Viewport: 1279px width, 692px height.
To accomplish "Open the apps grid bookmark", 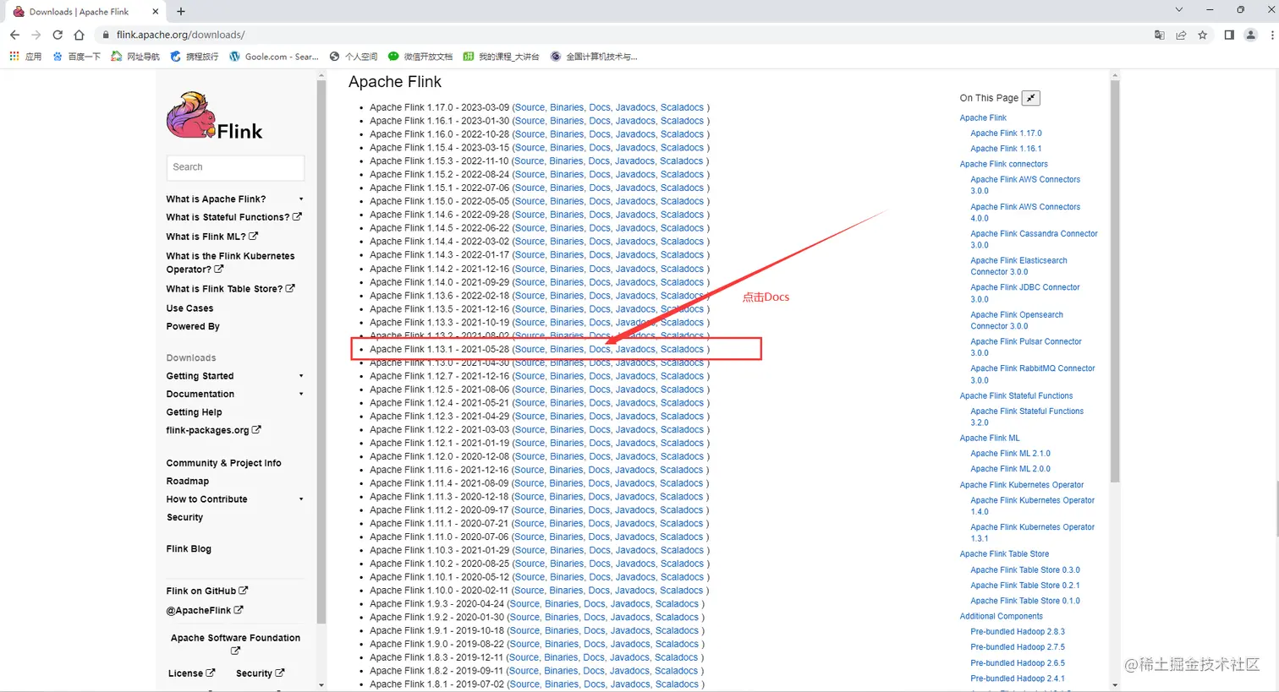I will 25,57.
